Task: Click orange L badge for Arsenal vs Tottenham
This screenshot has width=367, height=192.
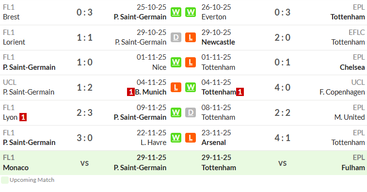Action: click(191, 138)
